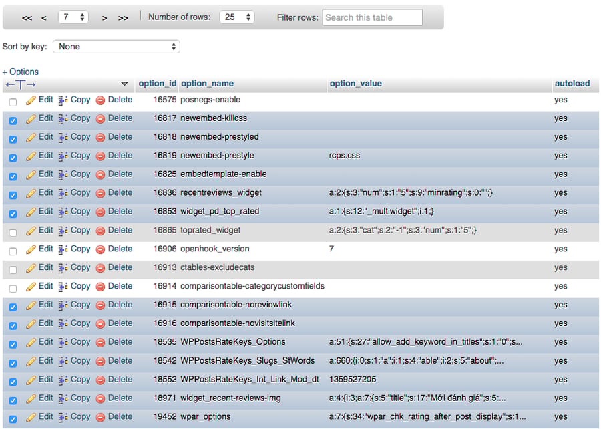Focus the Search this table filter field
The width and height of the screenshot is (601, 429).
[372, 17]
